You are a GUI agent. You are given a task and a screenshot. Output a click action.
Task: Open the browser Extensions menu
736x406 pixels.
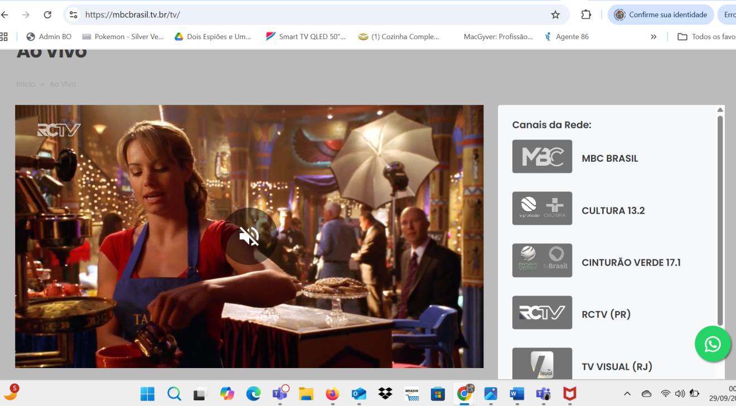(x=586, y=14)
